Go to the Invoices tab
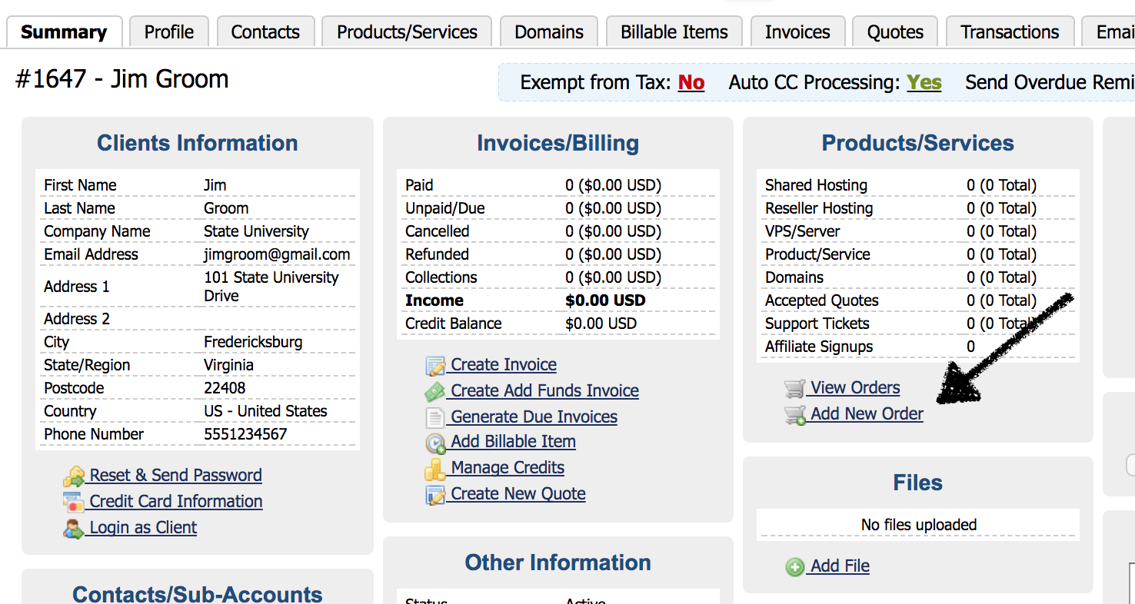This screenshot has height=604, width=1135. [797, 32]
